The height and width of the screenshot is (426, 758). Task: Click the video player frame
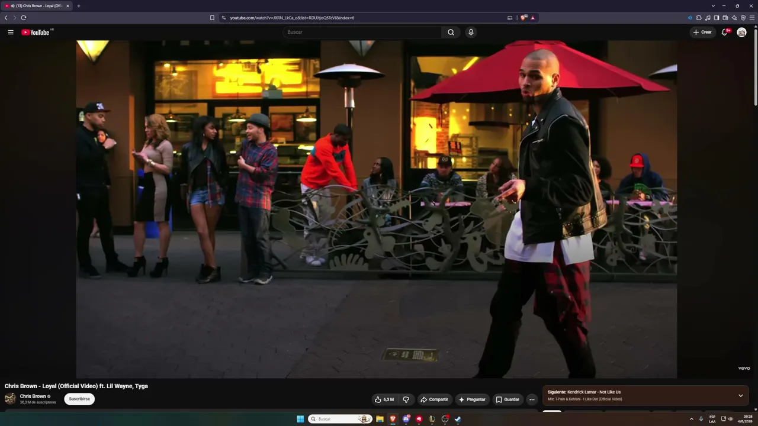coord(377,209)
